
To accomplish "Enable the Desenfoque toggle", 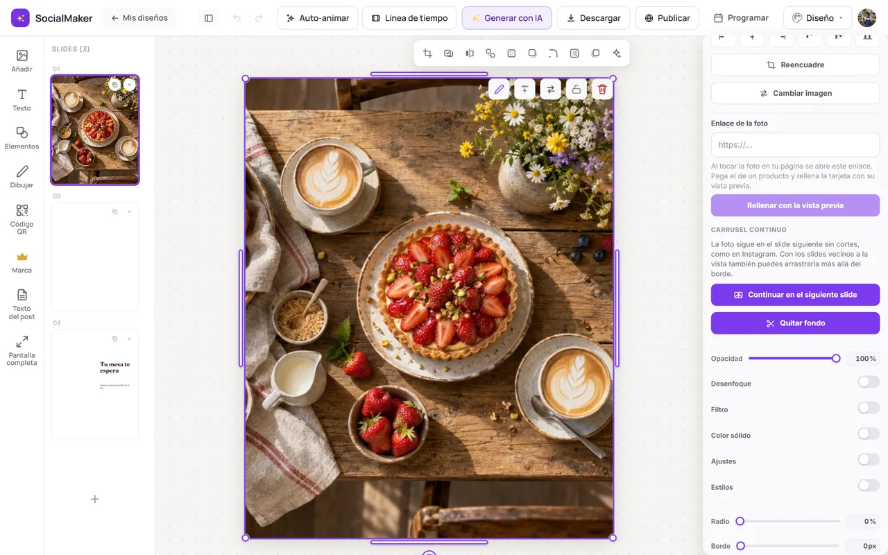I will click(868, 382).
